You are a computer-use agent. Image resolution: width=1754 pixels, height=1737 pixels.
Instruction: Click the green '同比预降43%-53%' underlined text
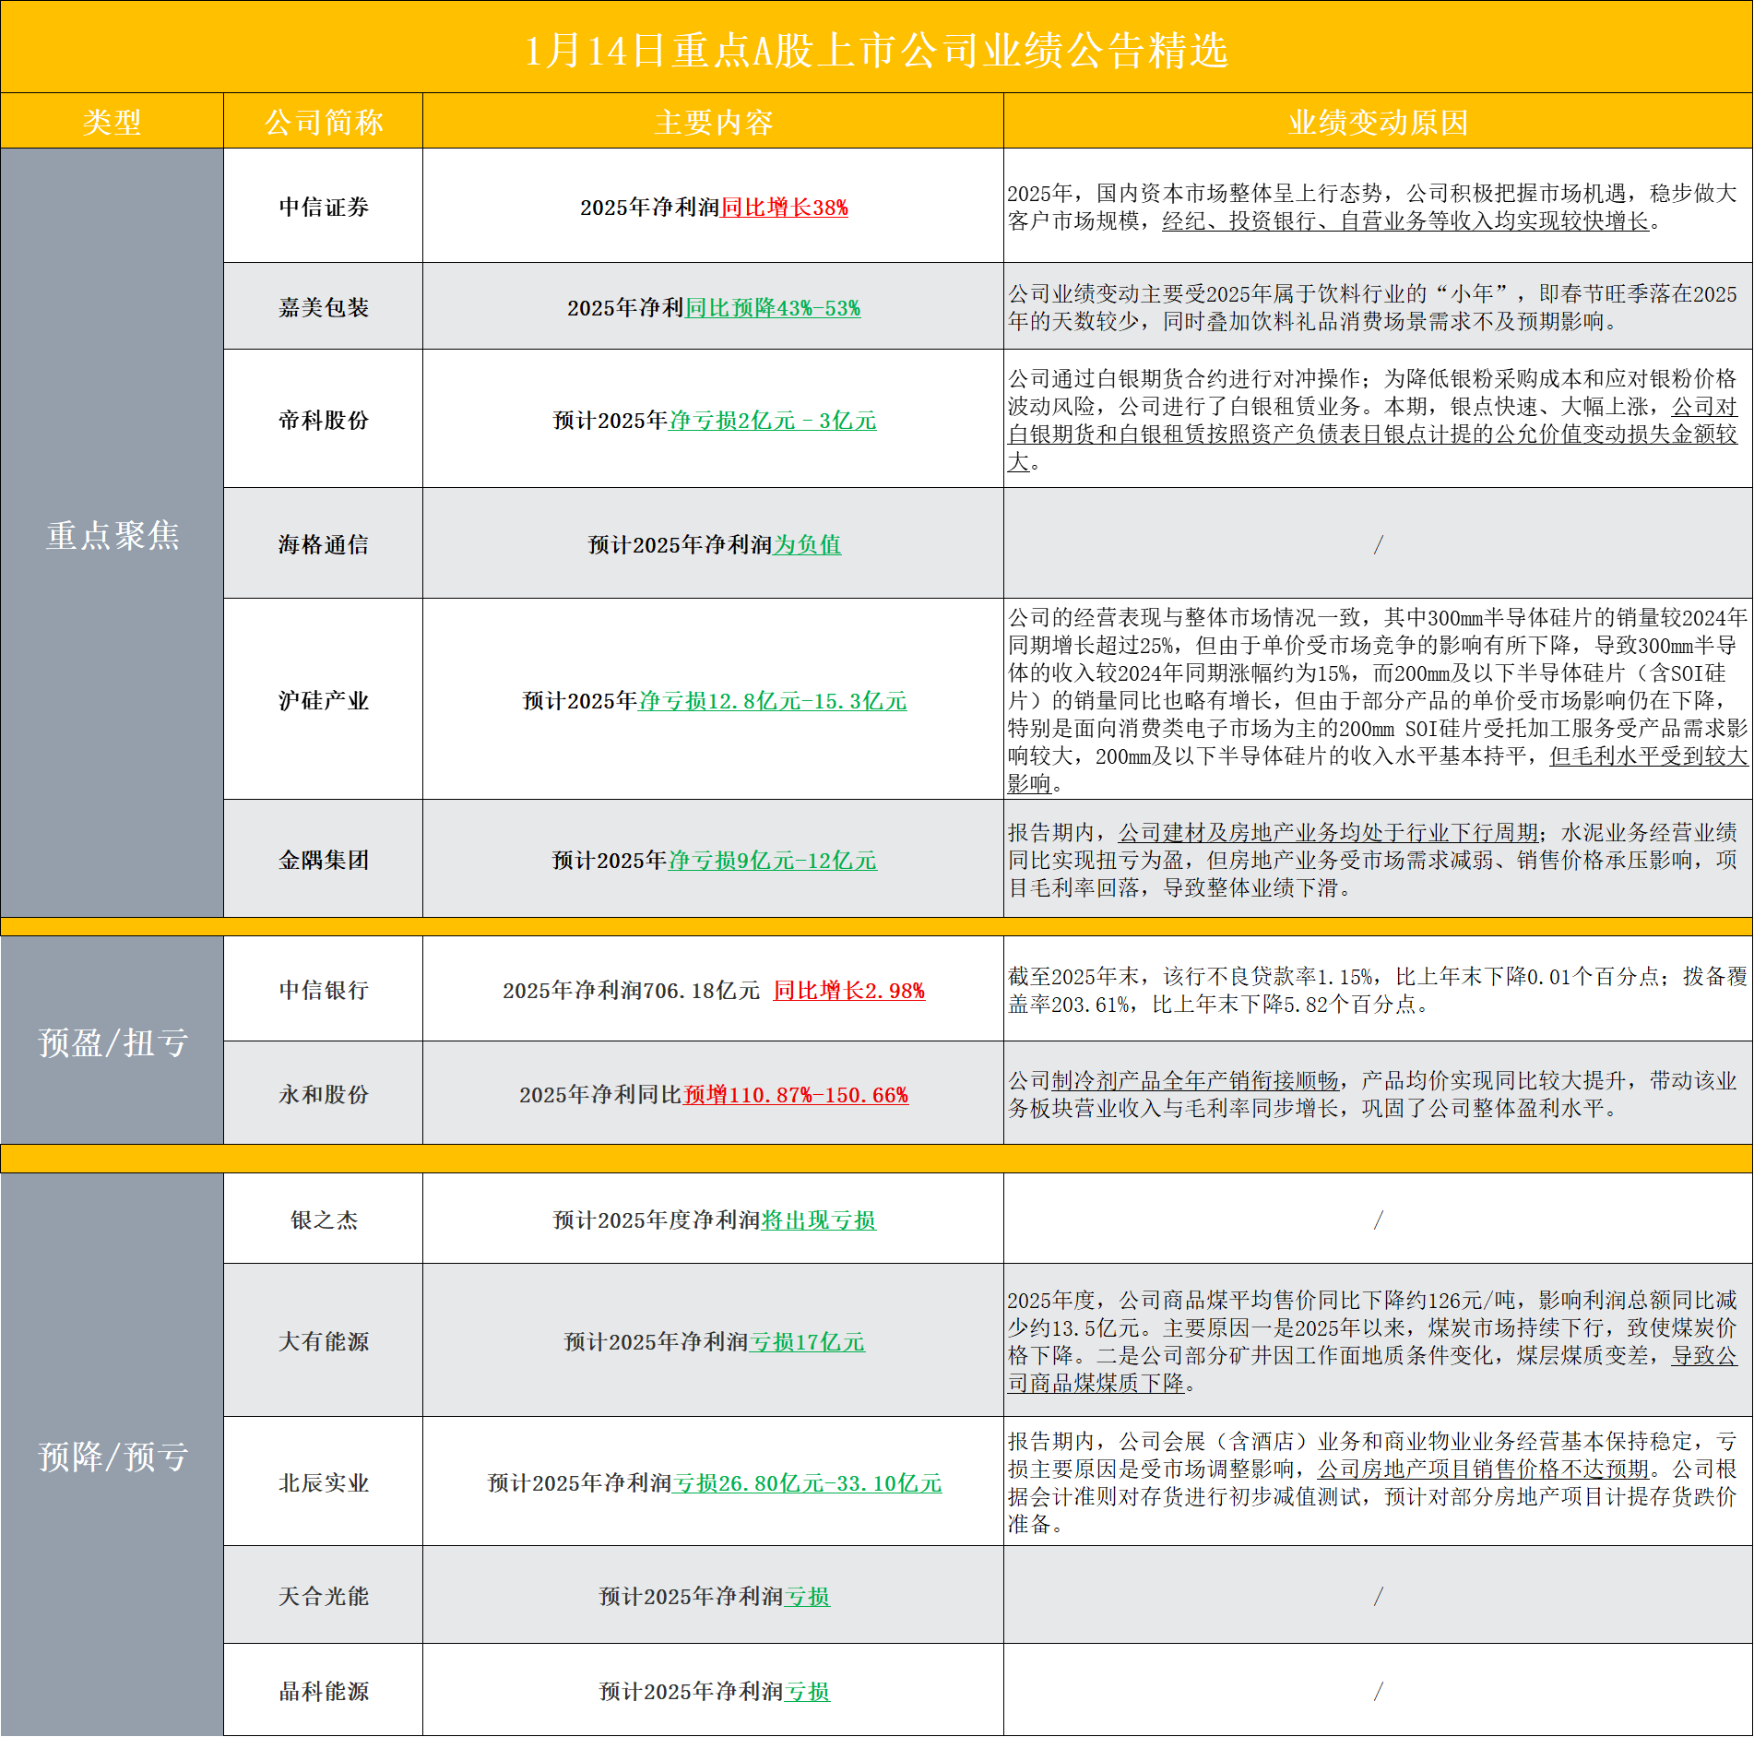[x=773, y=308]
